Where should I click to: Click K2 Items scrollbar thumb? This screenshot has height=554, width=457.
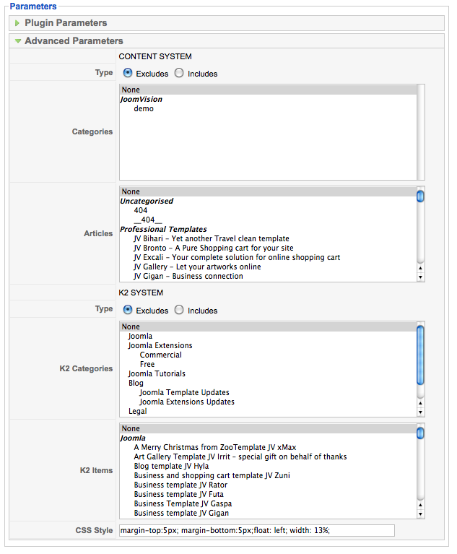[x=420, y=433]
